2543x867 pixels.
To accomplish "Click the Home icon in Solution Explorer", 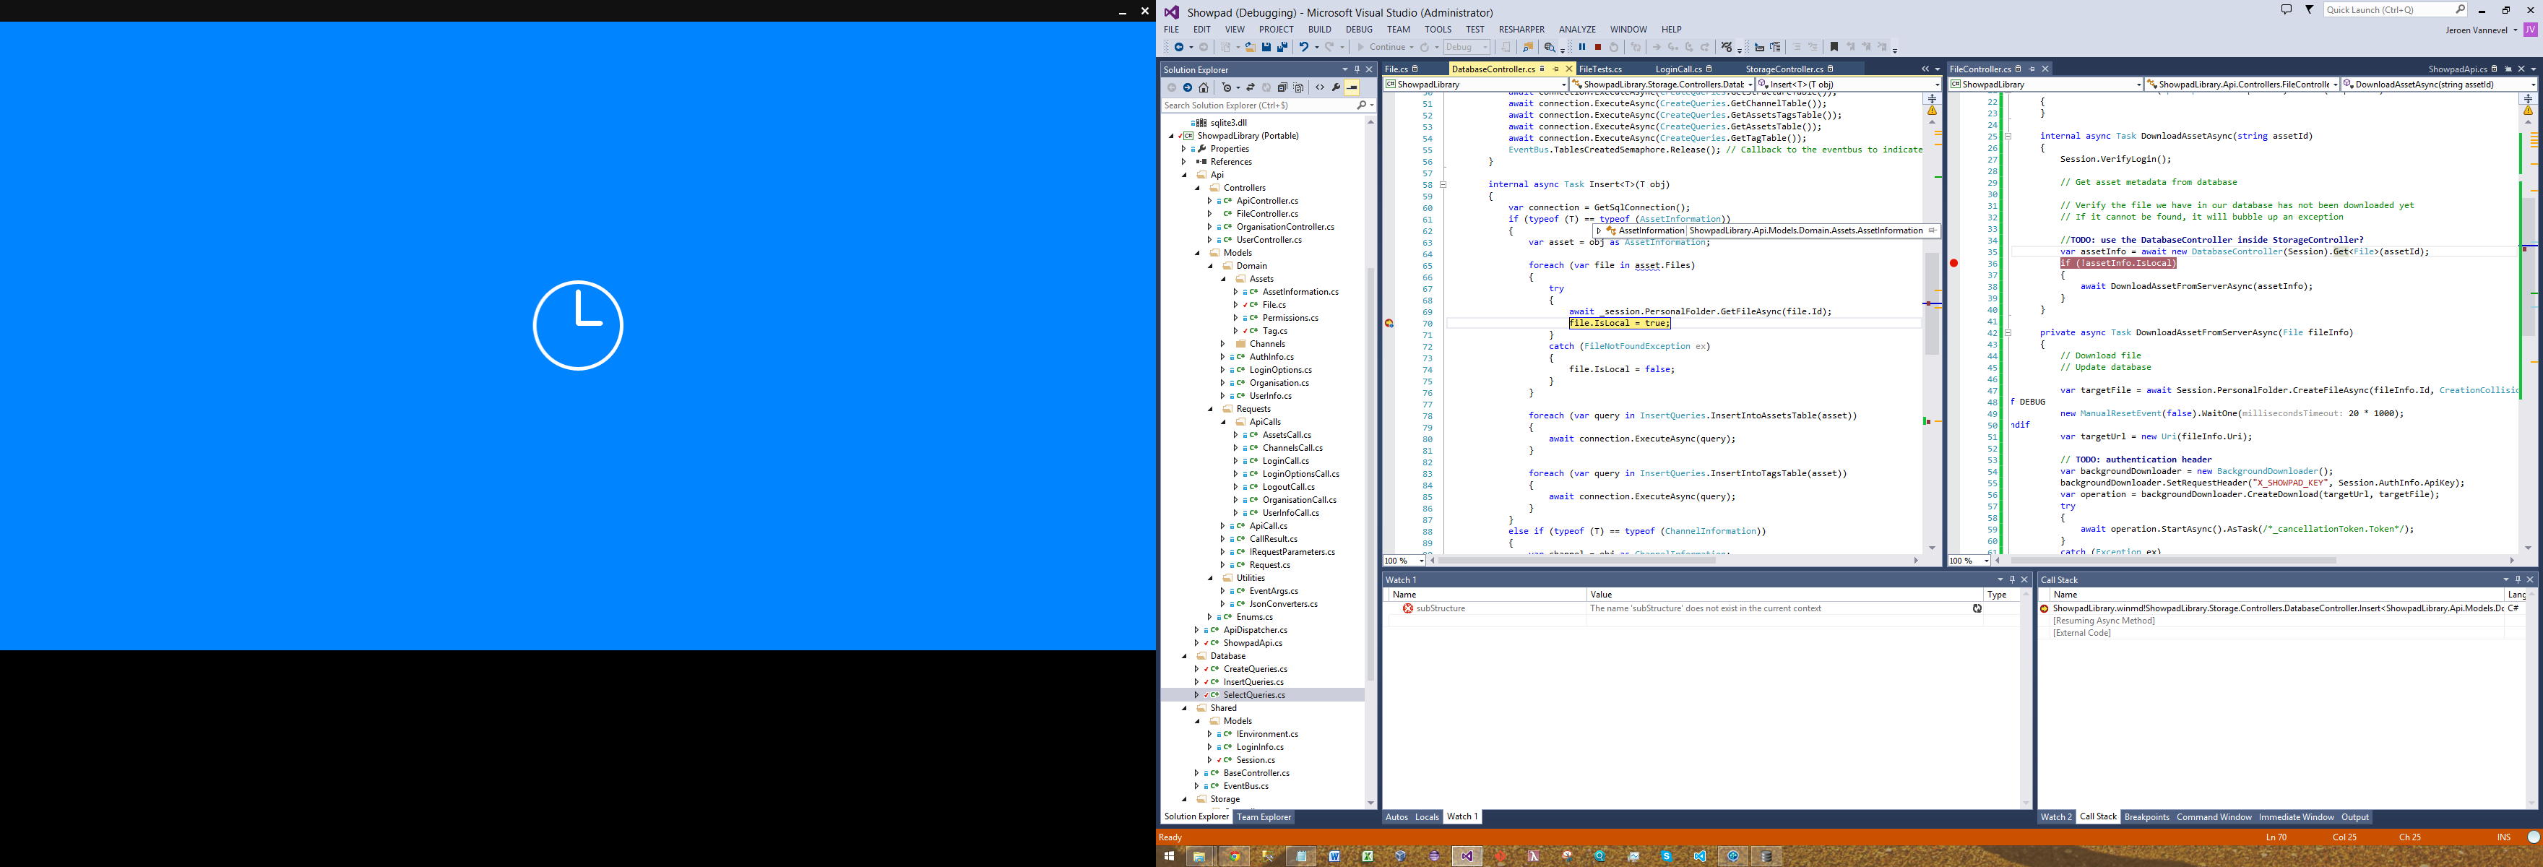I will [1204, 88].
